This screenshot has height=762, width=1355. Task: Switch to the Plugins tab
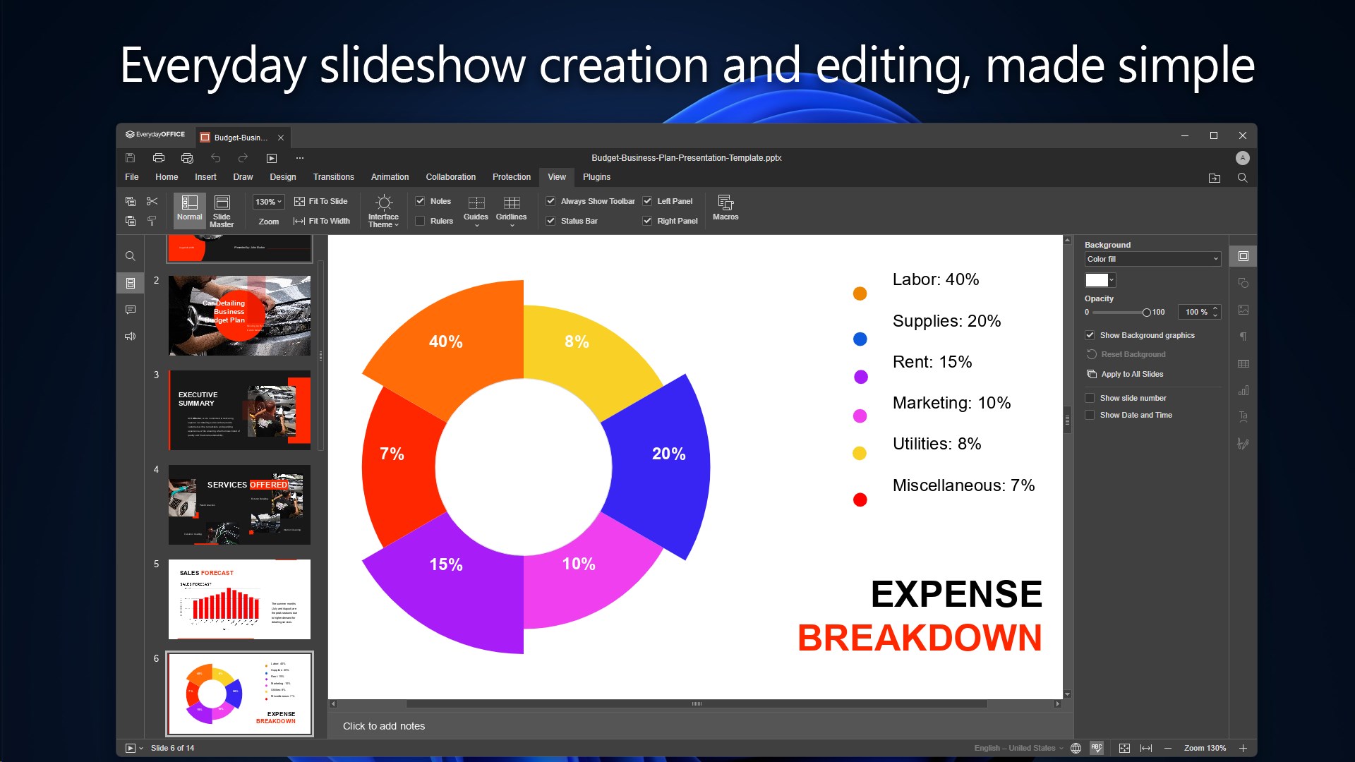pos(596,177)
